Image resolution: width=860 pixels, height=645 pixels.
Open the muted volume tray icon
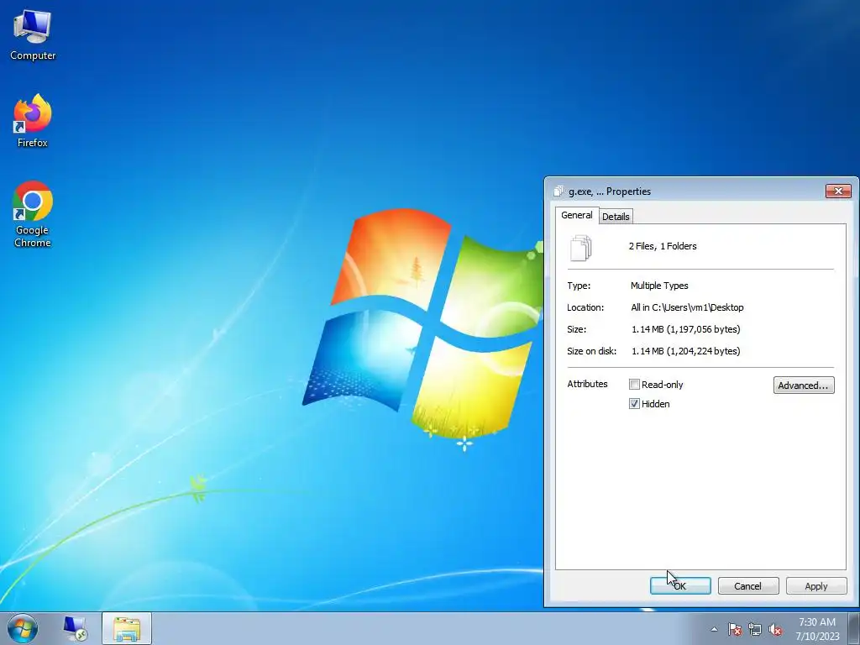point(775,629)
